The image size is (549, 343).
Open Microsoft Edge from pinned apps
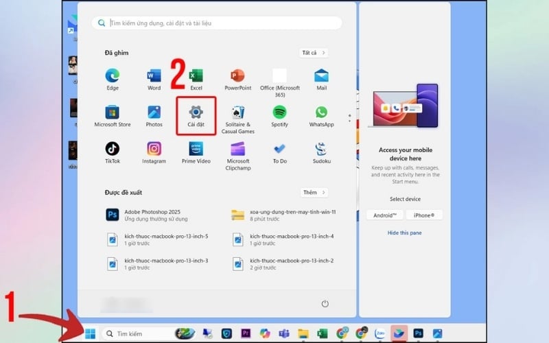pyautogui.click(x=113, y=76)
